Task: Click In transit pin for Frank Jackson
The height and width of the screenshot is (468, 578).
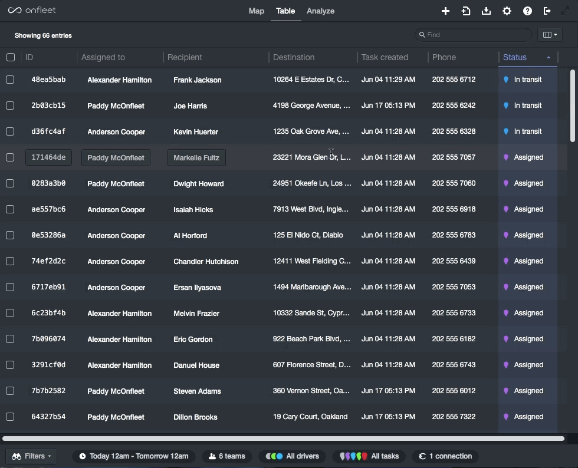Action: pyautogui.click(x=506, y=80)
